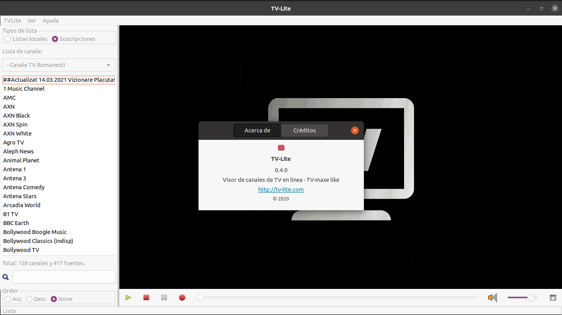Show the Acerca de tab
Screen dimensions: 562x315
click(x=257, y=130)
